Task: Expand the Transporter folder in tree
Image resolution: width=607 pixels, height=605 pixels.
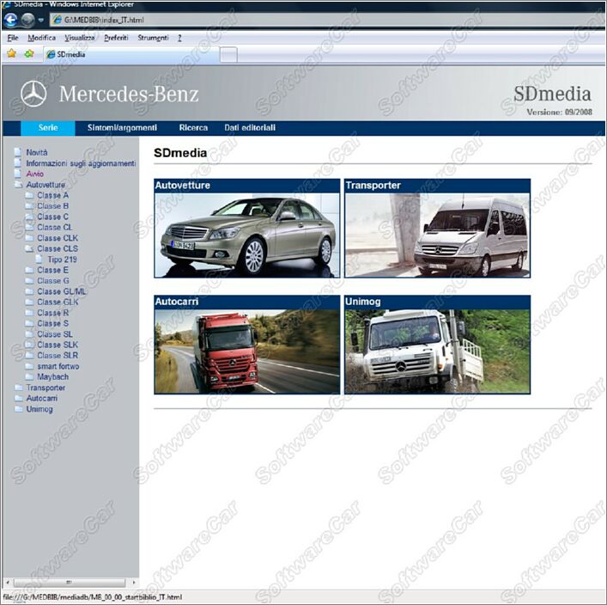Action: point(17,388)
